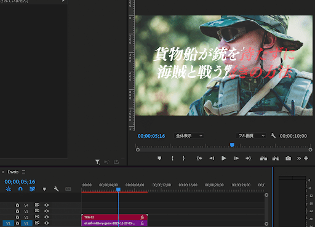Select the airsoft-military-game clip on V1
Screen dimensions: 315x227
pos(114,223)
